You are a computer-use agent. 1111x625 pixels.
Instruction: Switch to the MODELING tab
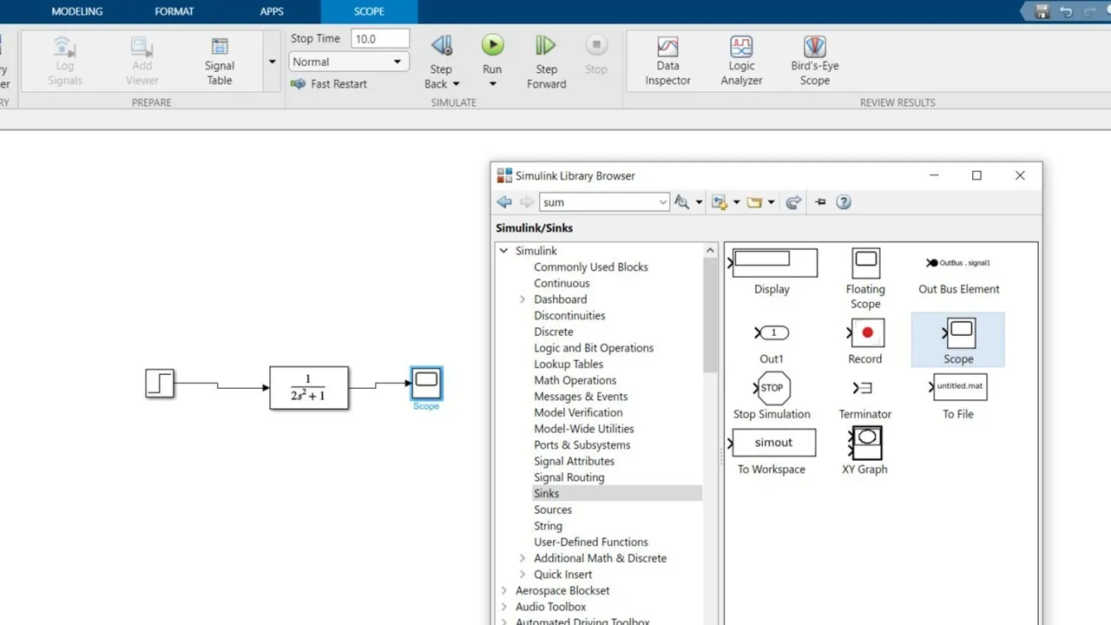point(76,11)
